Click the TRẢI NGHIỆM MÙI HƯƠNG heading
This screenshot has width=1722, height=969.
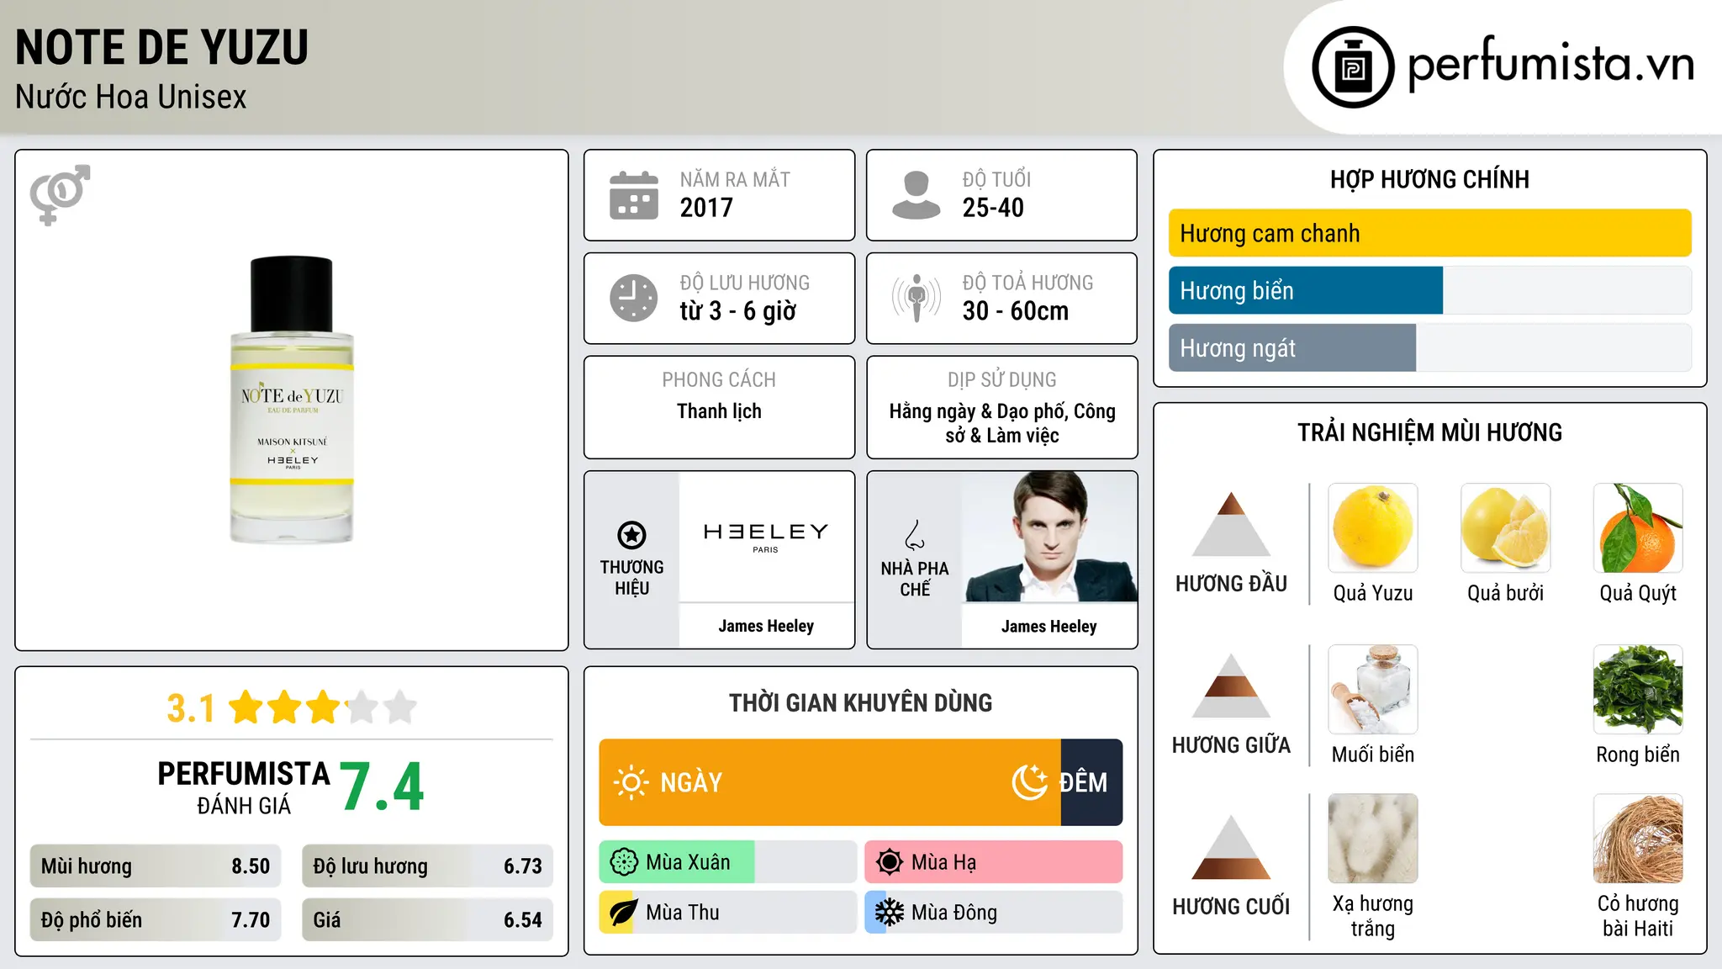[x=1429, y=432]
